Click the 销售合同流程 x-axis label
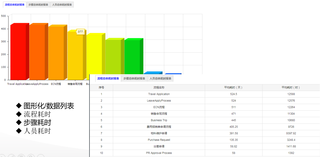The height and width of the screenshot is (157, 320). (75, 84)
